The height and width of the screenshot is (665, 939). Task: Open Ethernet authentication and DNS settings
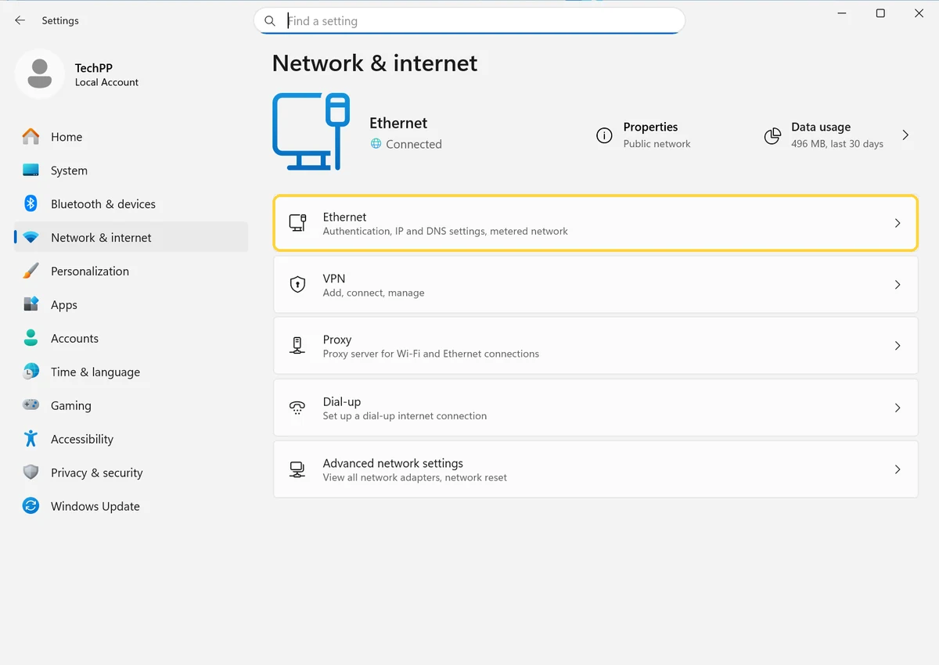tap(595, 223)
